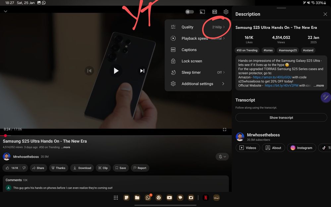Open the bit.ly official website link
The height and width of the screenshot is (207, 331).
pos(281,85)
